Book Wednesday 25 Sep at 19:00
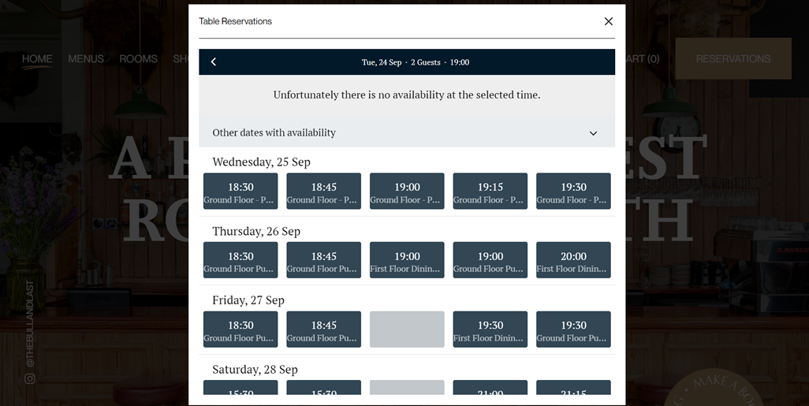This screenshot has height=406, width=809. 407,191
